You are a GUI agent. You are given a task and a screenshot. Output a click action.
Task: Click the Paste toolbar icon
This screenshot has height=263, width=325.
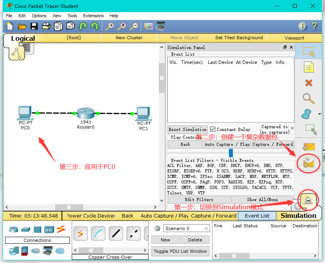coord(71,26)
